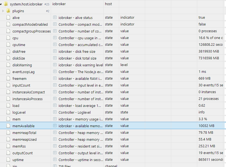This screenshot has height=167, width=226.
Task: Expand the plugins folder
Action: (3, 11)
